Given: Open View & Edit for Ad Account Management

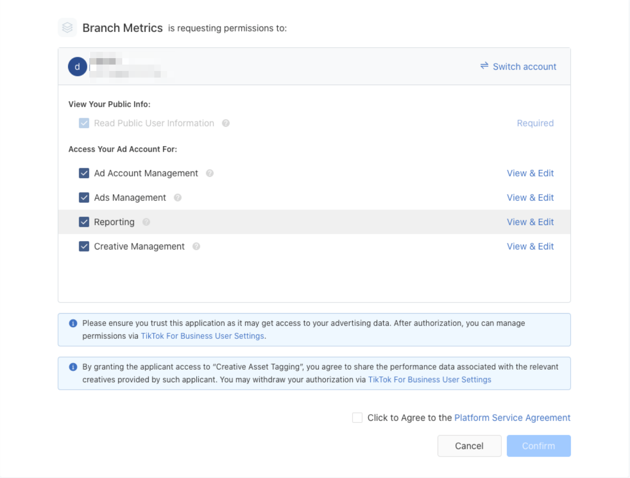Looking at the screenshot, I should tap(530, 173).
